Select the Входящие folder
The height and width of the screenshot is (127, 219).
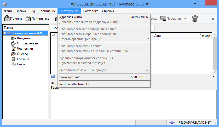coord(24,38)
